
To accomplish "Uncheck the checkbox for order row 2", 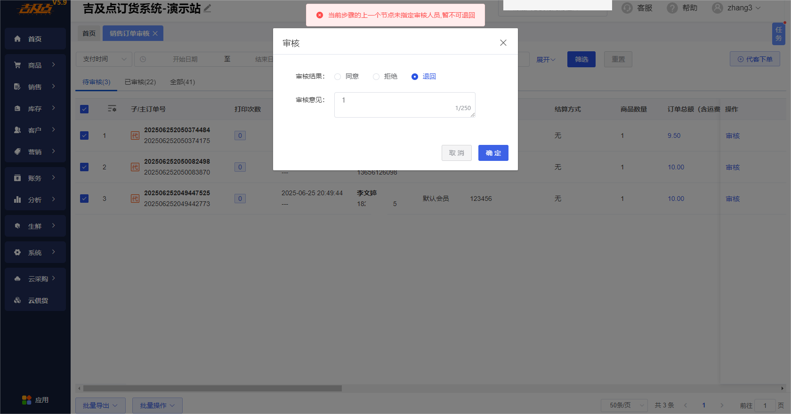I will pyautogui.click(x=84, y=167).
